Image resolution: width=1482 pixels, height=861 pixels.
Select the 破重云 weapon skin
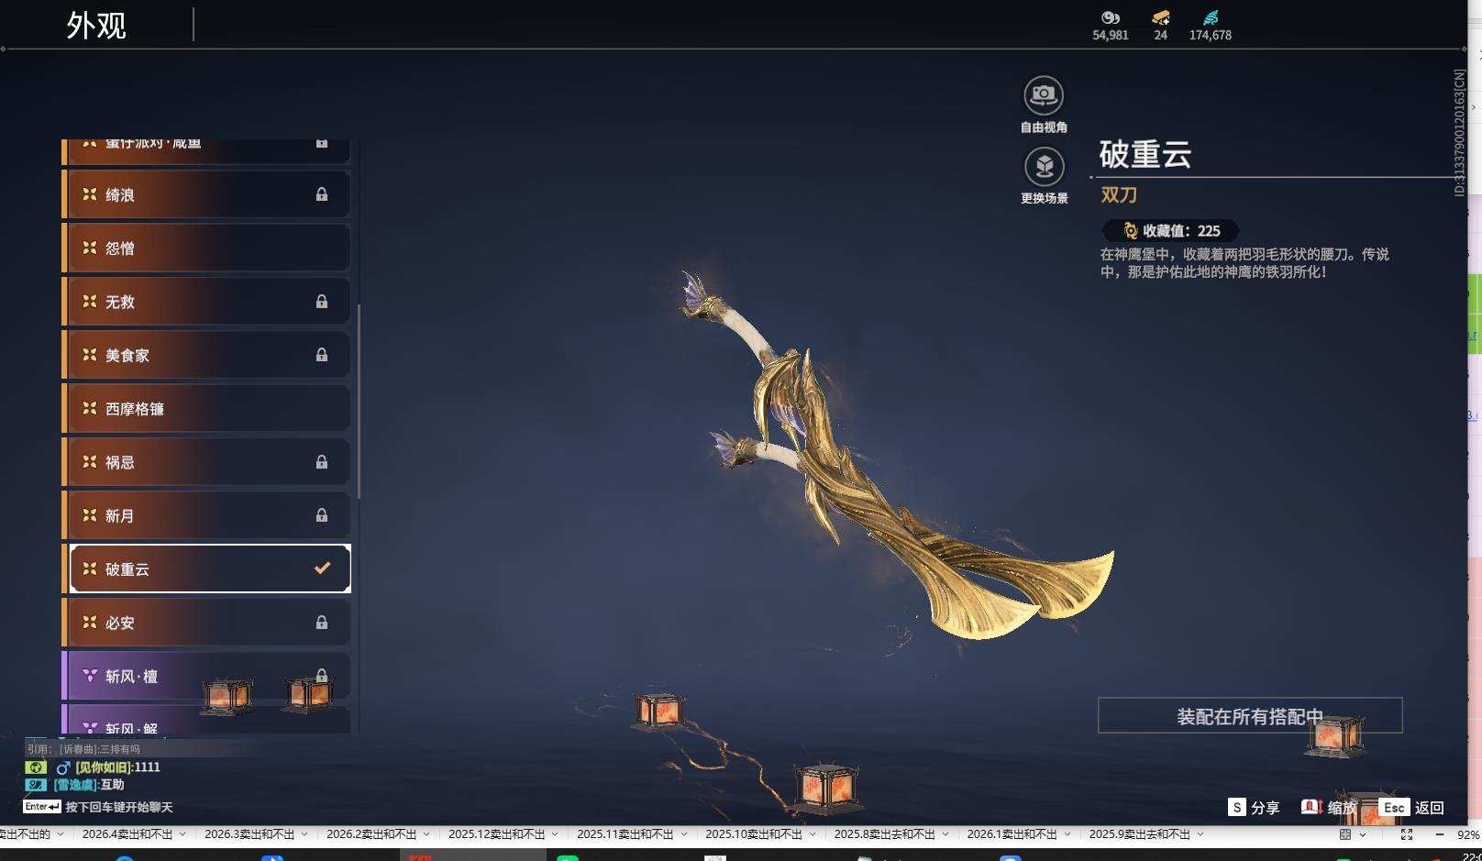[210, 568]
